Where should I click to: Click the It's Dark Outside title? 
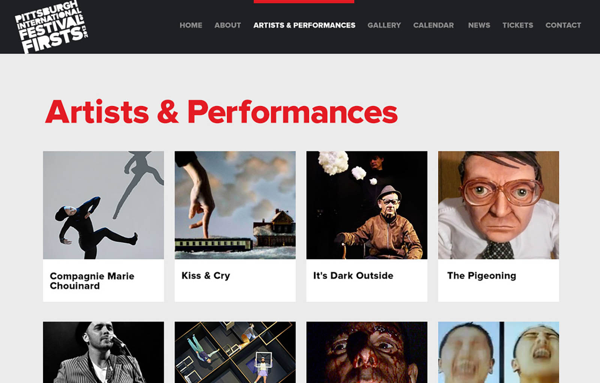[x=353, y=276]
